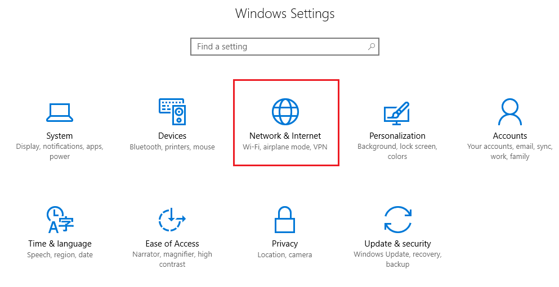The height and width of the screenshot is (287, 559).
Task: Open the Update & security label
Action: coord(397,244)
